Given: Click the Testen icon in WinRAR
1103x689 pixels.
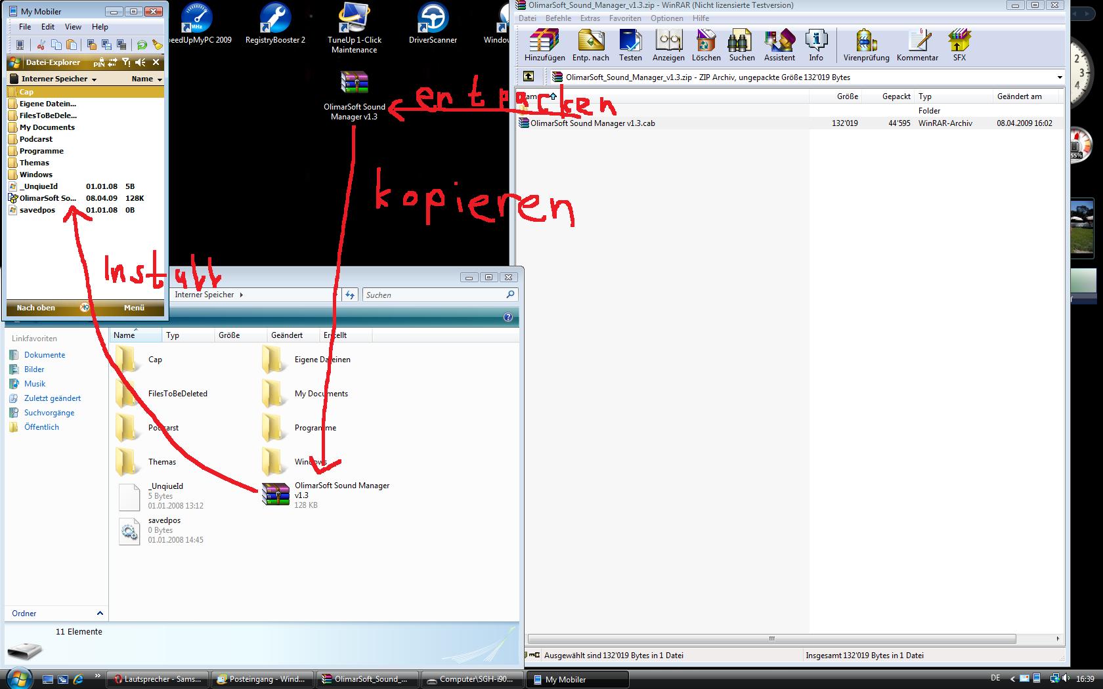Looking at the screenshot, I should [630, 45].
